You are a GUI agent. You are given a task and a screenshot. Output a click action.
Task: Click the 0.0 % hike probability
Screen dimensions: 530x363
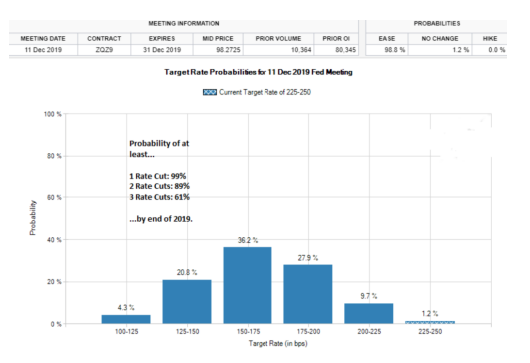(x=497, y=50)
